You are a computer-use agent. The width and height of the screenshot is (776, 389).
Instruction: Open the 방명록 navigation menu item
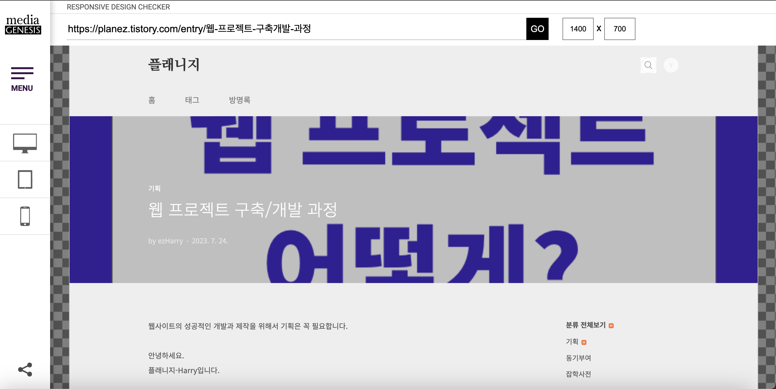[x=239, y=100]
